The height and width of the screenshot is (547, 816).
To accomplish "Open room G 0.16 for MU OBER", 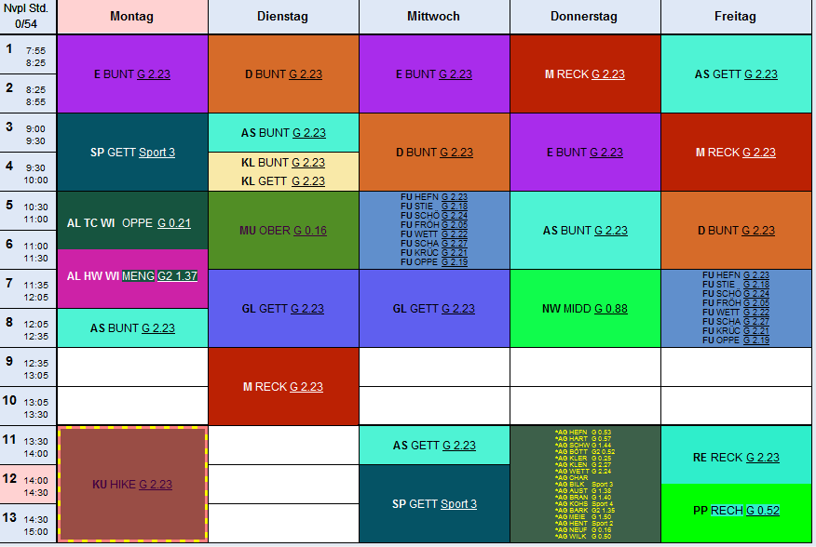I will click(x=309, y=231).
